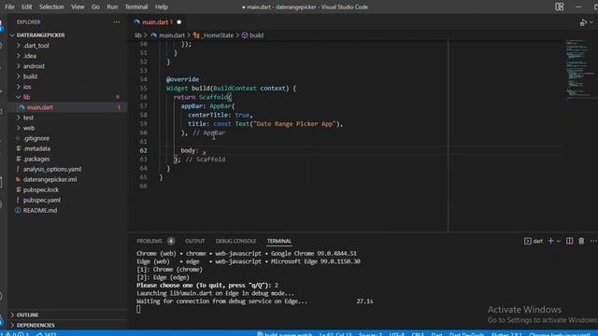Viewport: 598px width, 336px height.
Task: Click the daterangepicker.iml file icon
Action: point(18,179)
